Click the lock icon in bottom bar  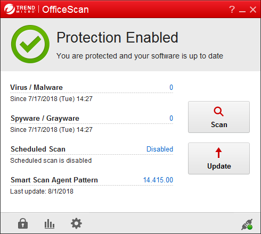click(23, 223)
